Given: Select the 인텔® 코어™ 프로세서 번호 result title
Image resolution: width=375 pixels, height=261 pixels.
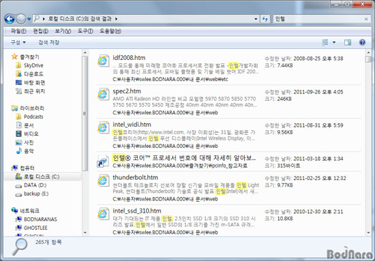Looking at the screenshot, I should click(184, 157).
